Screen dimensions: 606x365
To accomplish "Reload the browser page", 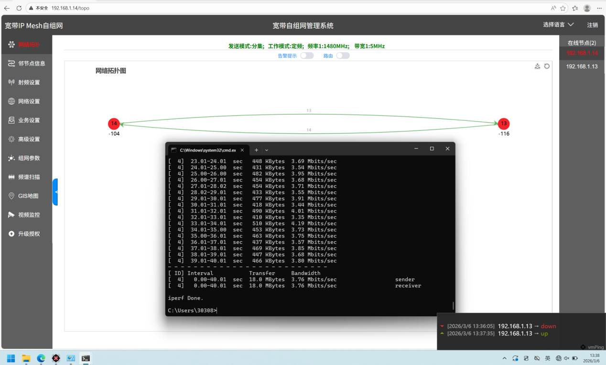I will click(x=19, y=8).
